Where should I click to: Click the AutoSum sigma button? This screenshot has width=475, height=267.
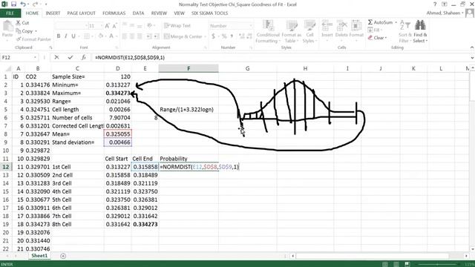[380, 22]
